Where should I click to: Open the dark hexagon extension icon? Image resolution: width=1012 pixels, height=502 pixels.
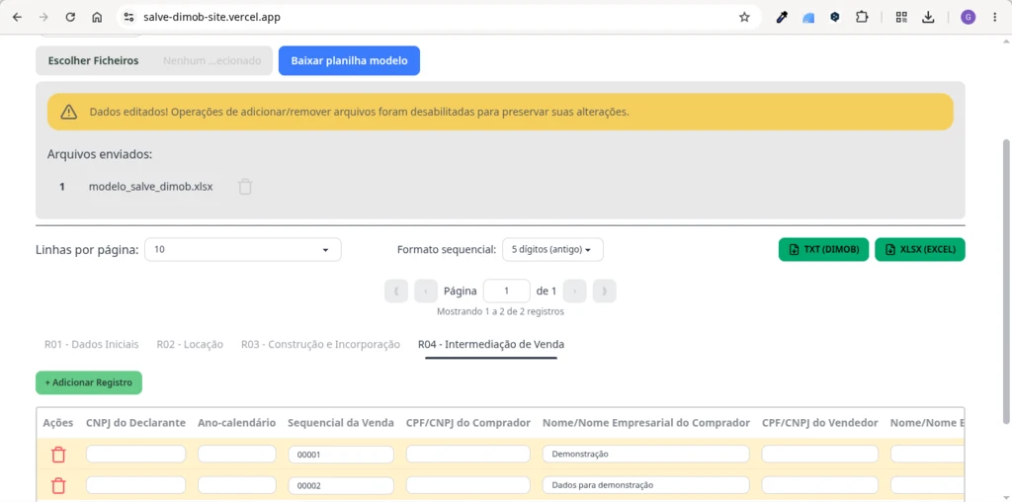(834, 18)
